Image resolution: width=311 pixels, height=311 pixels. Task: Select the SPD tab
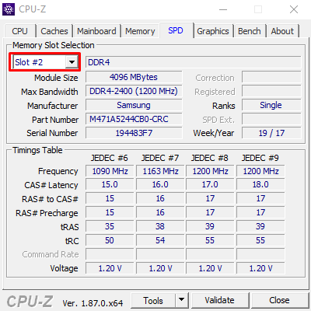176,30
